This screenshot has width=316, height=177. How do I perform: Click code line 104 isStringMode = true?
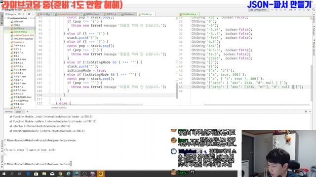pyautogui.click(x=87, y=70)
